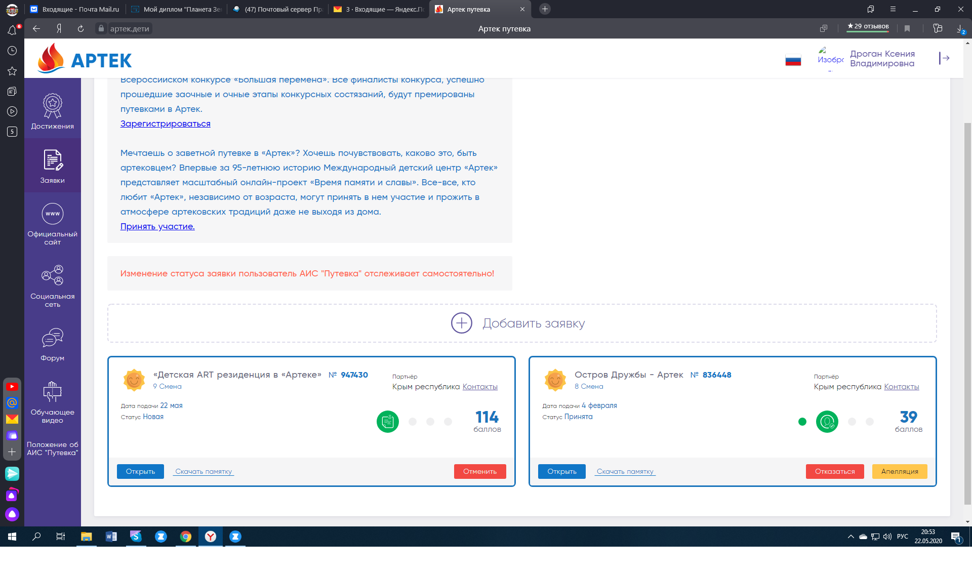Open the Достижения section in the sidebar
Image resolution: width=972 pixels, height=573 pixels.
click(53, 111)
